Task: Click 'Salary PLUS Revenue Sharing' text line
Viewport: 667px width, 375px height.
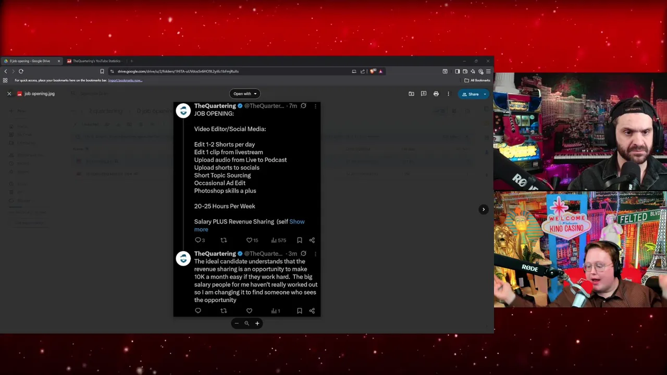Action: coord(234,222)
